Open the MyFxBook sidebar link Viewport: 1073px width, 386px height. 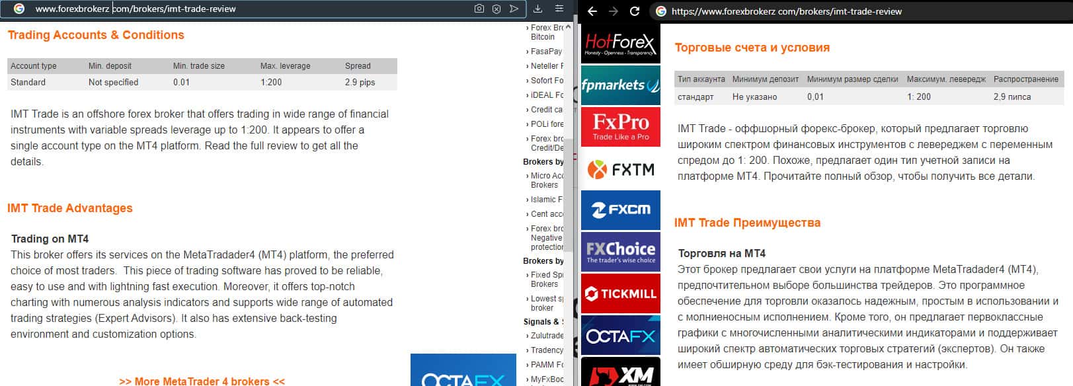pyautogui.click(x=546, y=379)
